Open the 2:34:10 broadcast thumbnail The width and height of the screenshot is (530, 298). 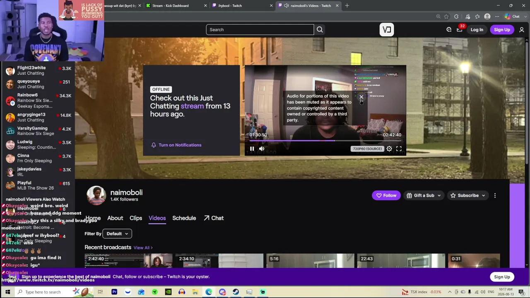(x=219, y=261)
